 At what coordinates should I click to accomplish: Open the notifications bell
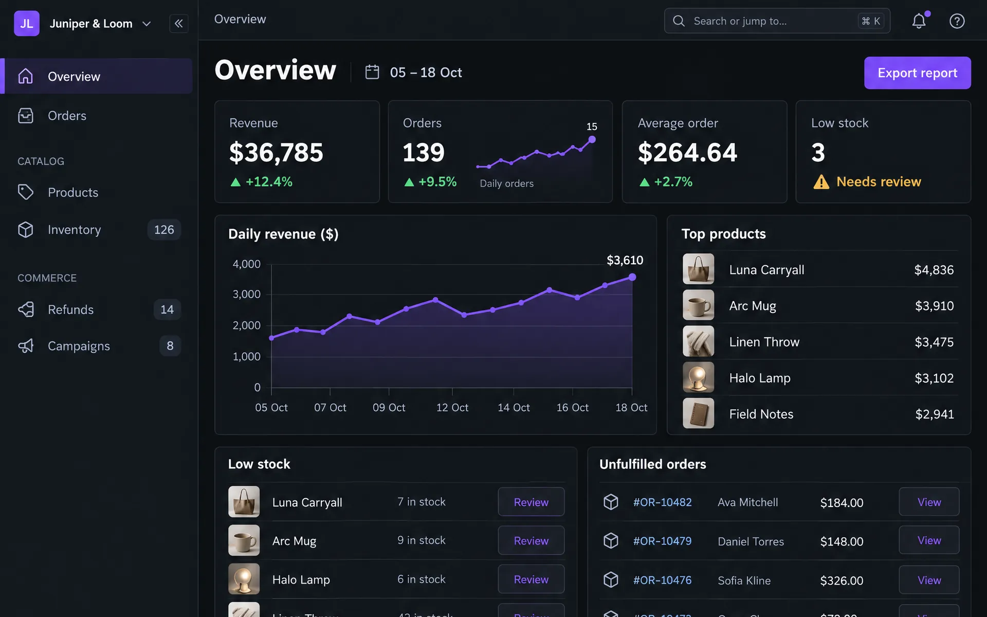919,21
